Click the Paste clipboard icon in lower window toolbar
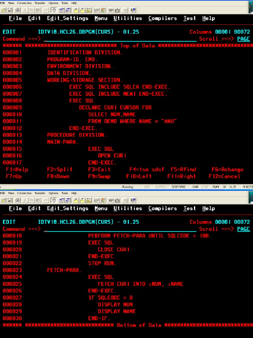 coord(38,200)
